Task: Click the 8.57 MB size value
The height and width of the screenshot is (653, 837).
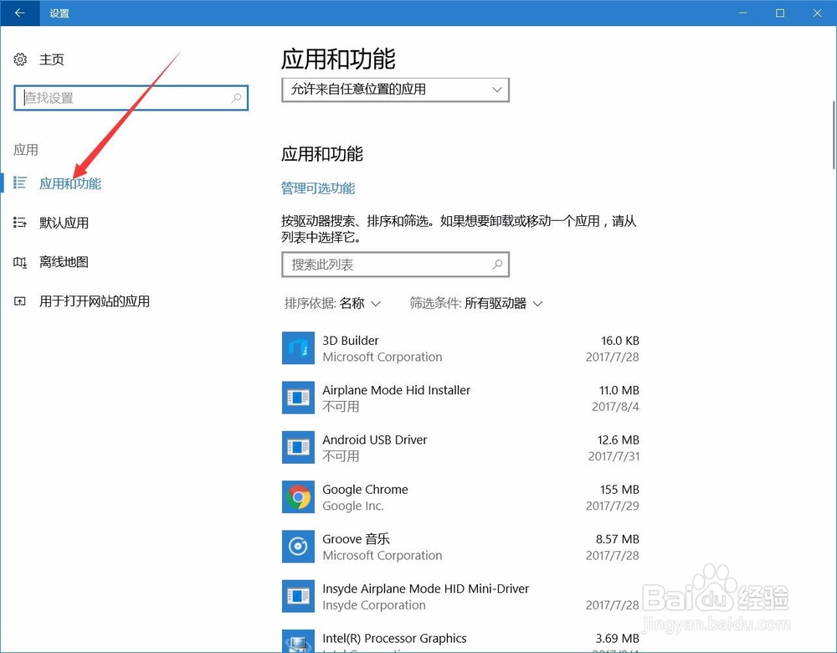Action: (617, 539)
